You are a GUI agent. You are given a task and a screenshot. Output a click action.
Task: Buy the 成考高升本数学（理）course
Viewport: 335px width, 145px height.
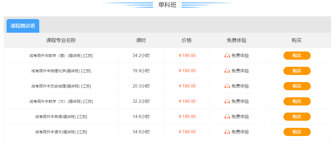[x=297, y=56]
